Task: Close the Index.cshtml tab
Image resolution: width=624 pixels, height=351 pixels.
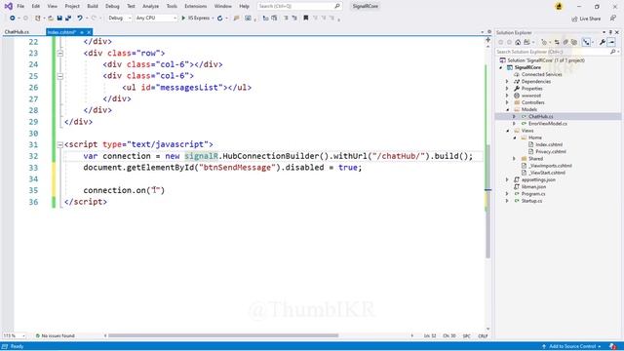Action: 89,32
